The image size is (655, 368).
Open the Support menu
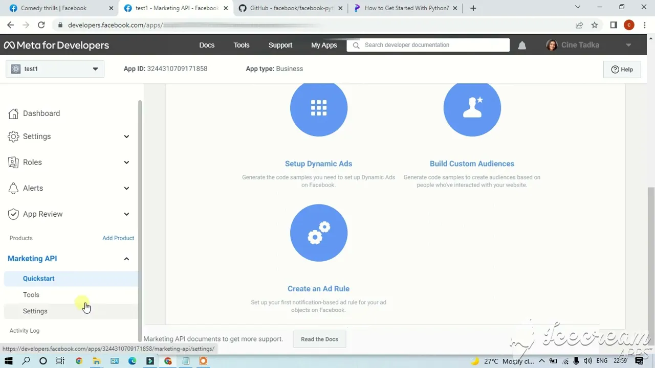point(280,45)
